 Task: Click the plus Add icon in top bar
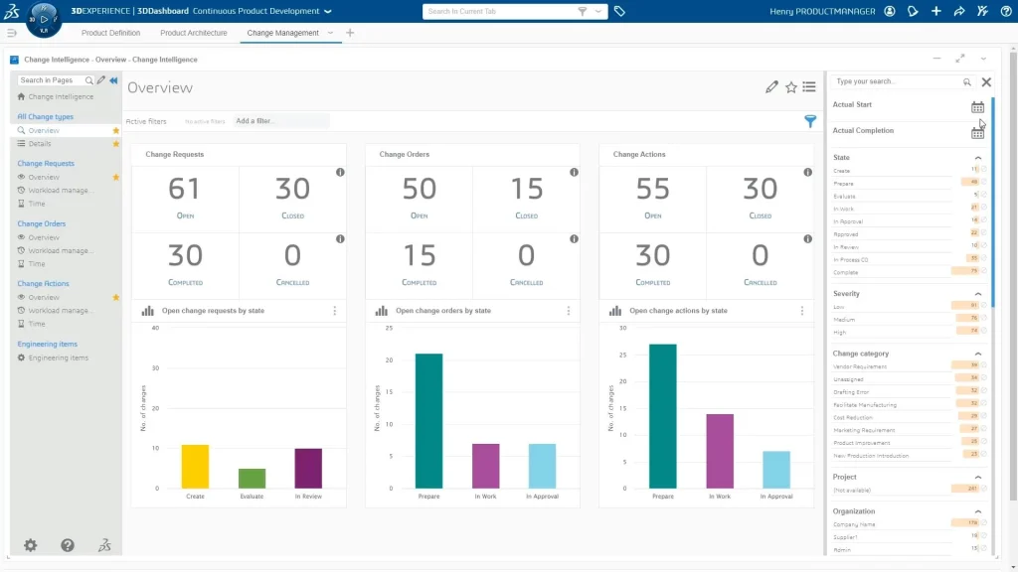935,12
